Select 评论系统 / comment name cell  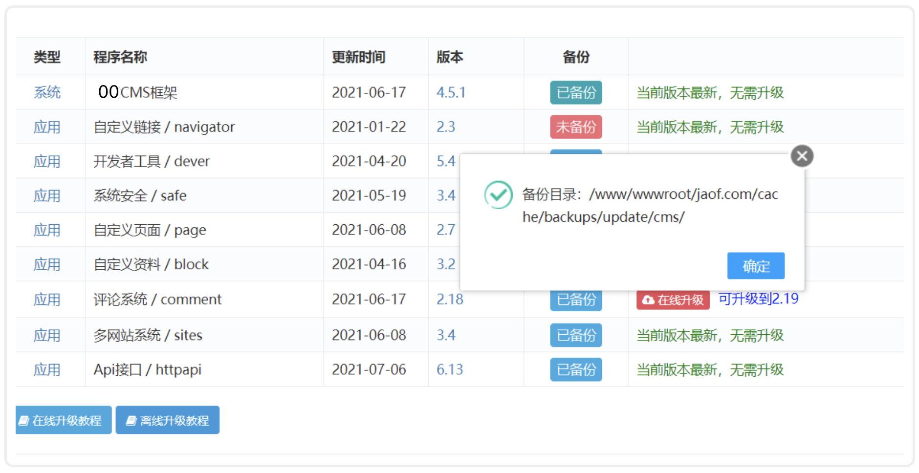point(157,299)
